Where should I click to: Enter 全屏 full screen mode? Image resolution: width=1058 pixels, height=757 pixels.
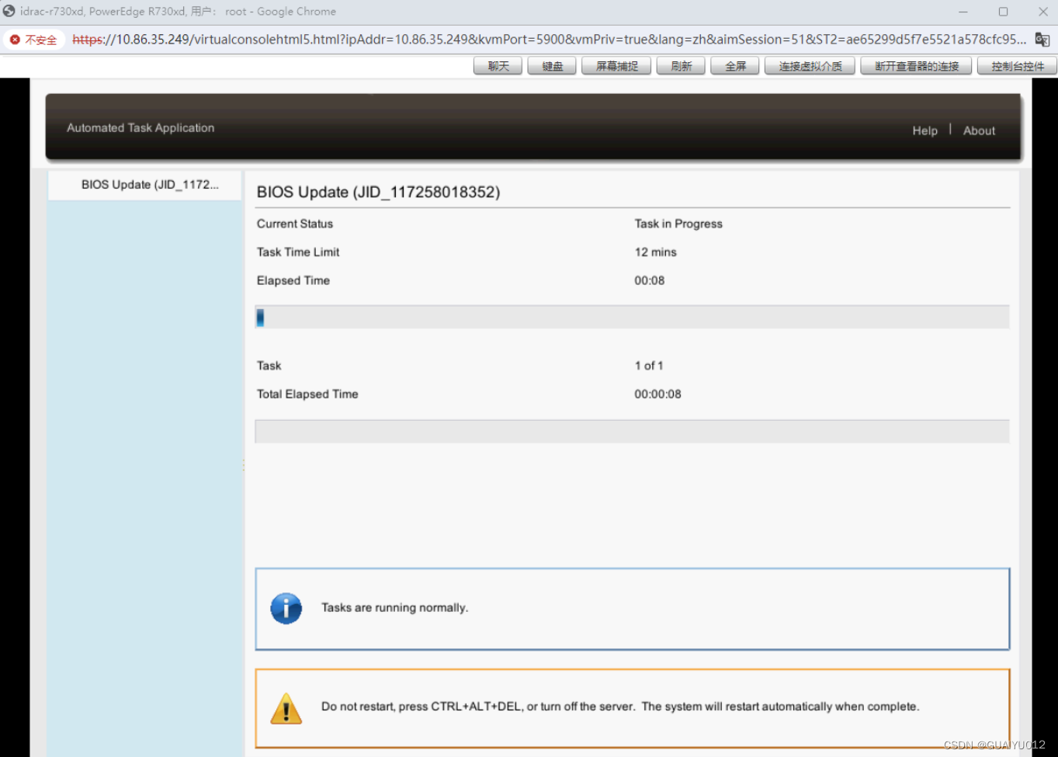(x=735, y=66)
